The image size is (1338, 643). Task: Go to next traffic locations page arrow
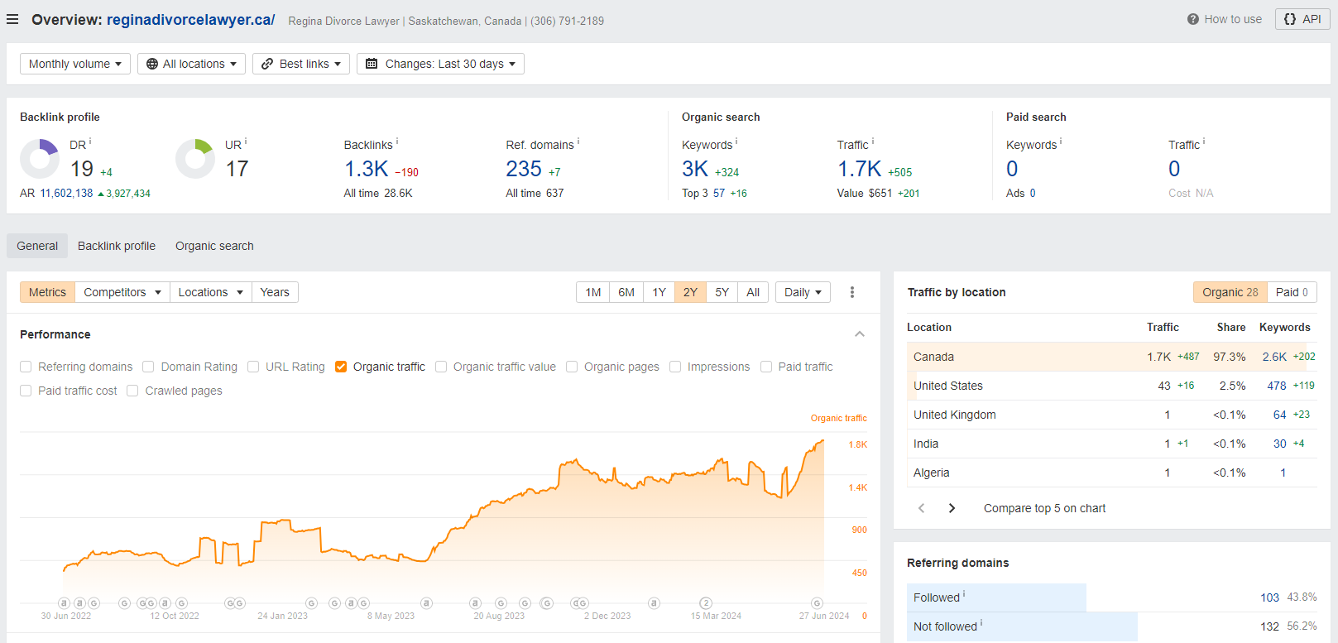coord(952,508)
